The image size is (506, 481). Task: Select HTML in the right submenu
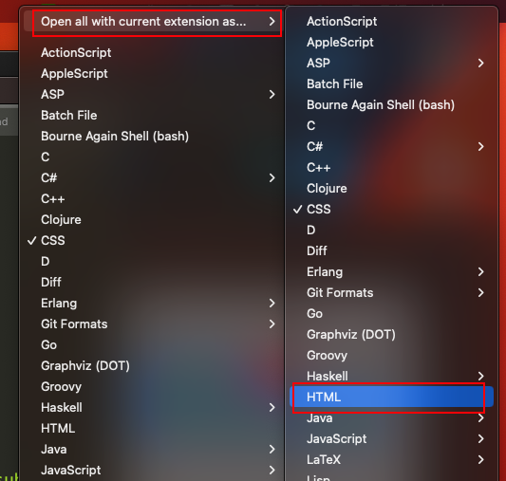[391, 397]
